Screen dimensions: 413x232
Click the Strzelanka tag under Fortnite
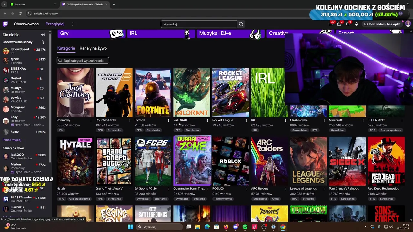[153, 130]
